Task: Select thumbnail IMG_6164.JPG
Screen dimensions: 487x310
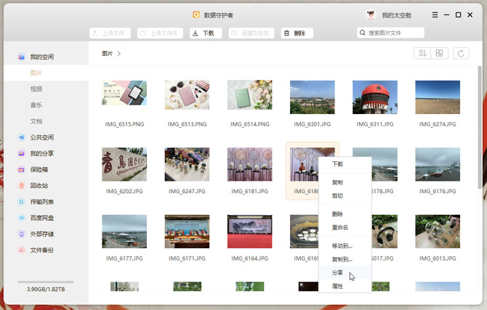Action: [x=250, y=232]
